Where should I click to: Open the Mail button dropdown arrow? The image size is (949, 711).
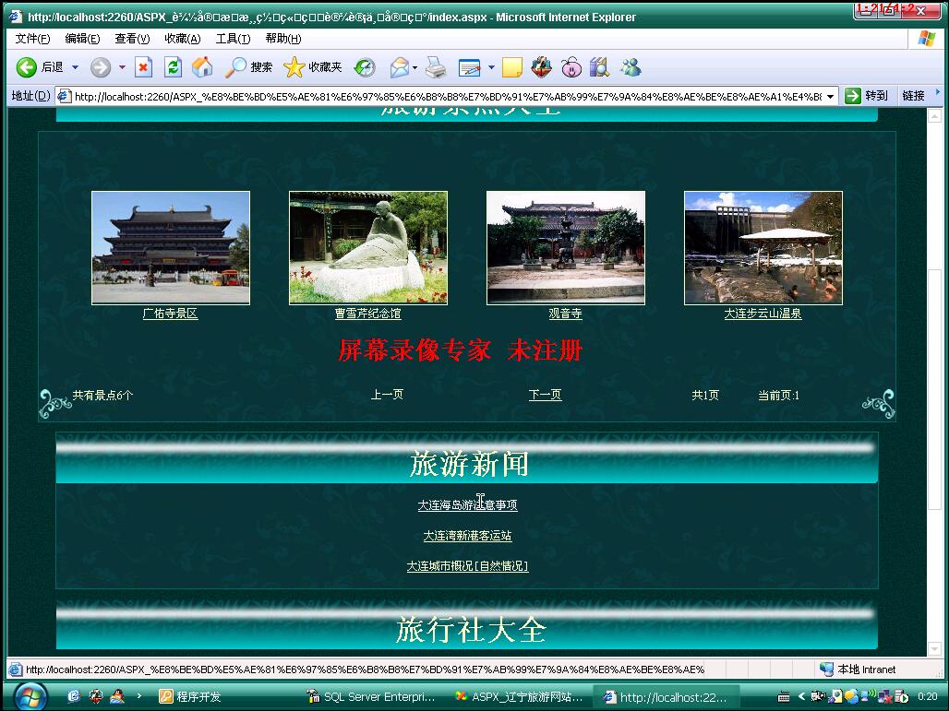[414, 67]
